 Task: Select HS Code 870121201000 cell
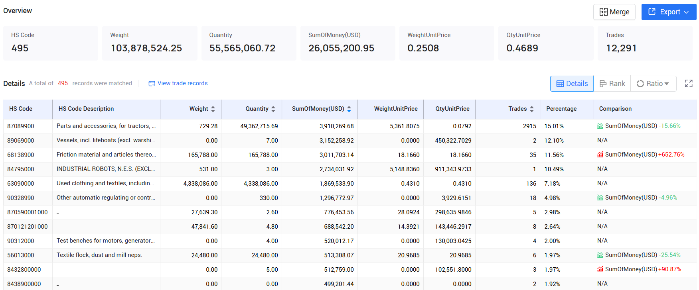pyautogui.click(x=28, y=227)
